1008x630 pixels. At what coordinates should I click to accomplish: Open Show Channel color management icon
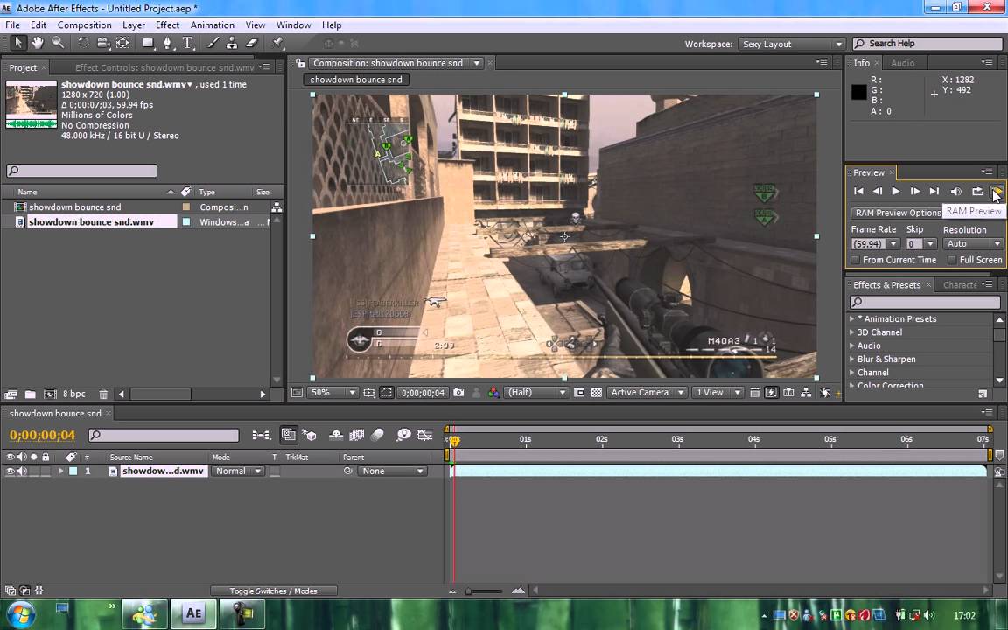(493, 392)
